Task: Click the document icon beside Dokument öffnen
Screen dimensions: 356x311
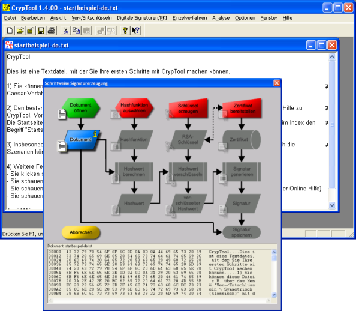Action: tap(62, 114)
